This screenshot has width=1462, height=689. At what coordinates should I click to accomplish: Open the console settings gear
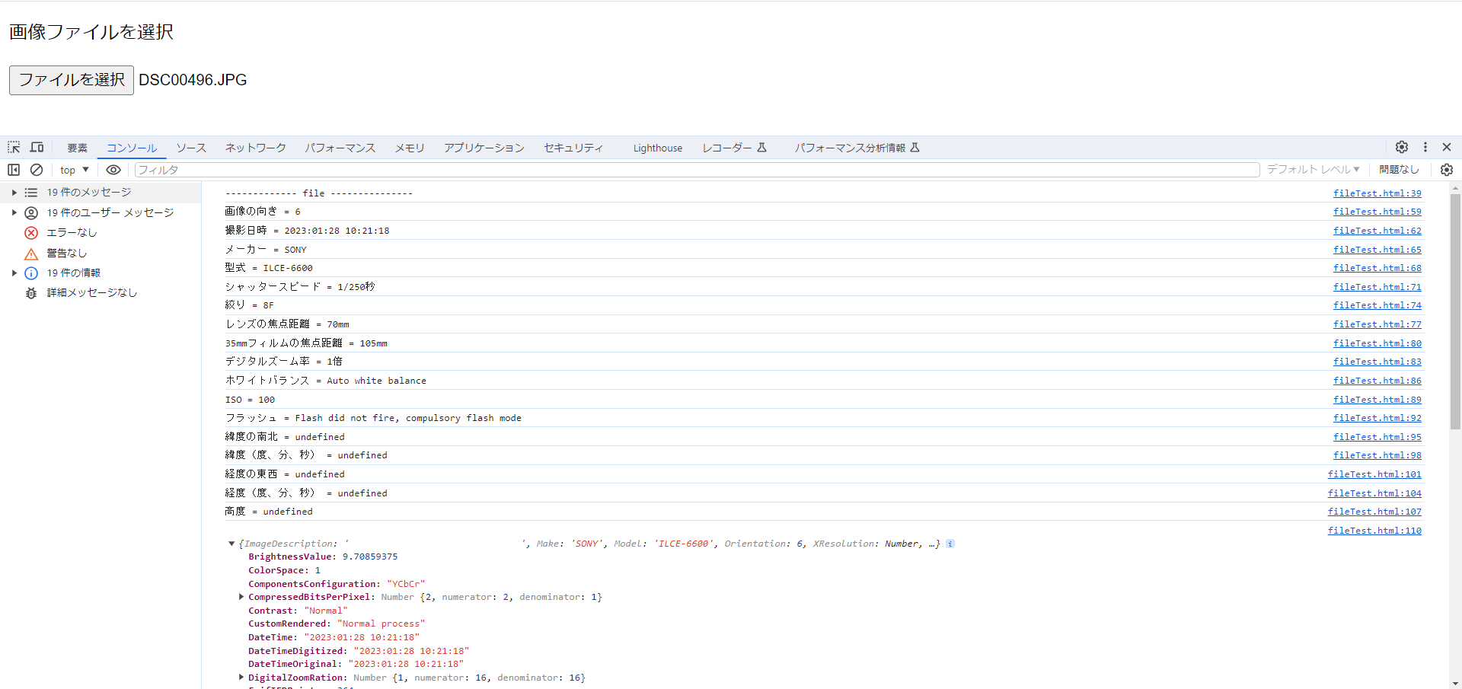[1446, 170]
